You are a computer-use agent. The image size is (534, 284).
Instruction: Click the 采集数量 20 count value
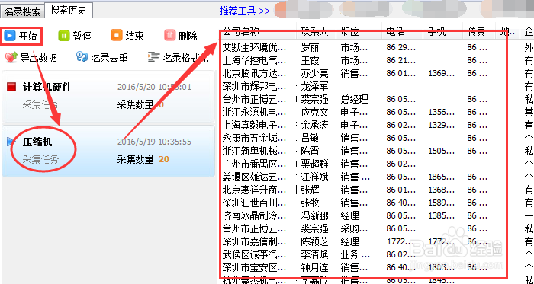[164, 159]
